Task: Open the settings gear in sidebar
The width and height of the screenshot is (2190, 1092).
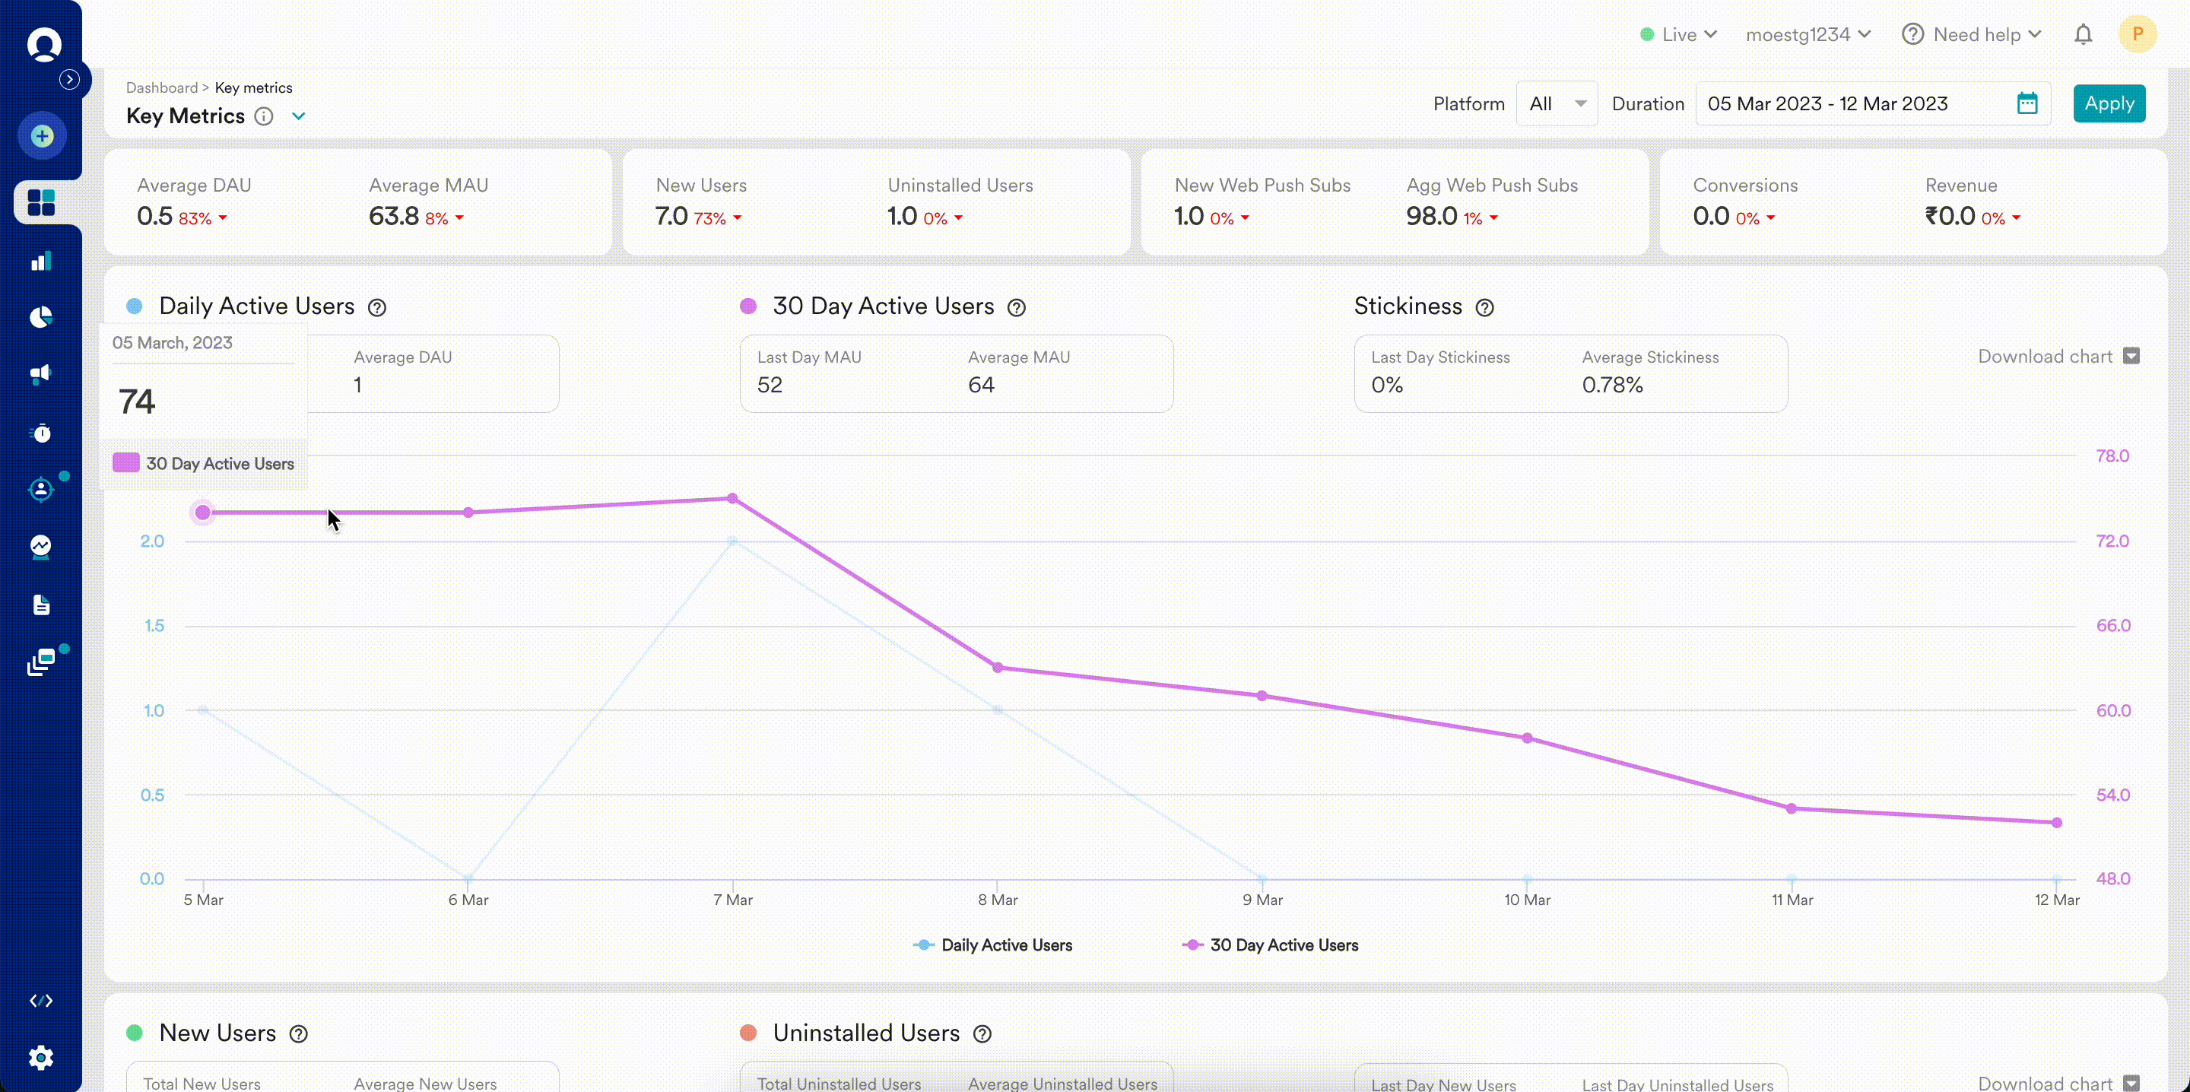Action: [x=41, y=1057]
